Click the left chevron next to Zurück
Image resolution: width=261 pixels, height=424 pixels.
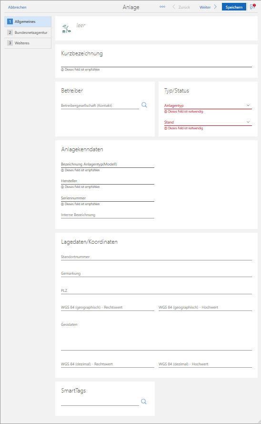174,7
